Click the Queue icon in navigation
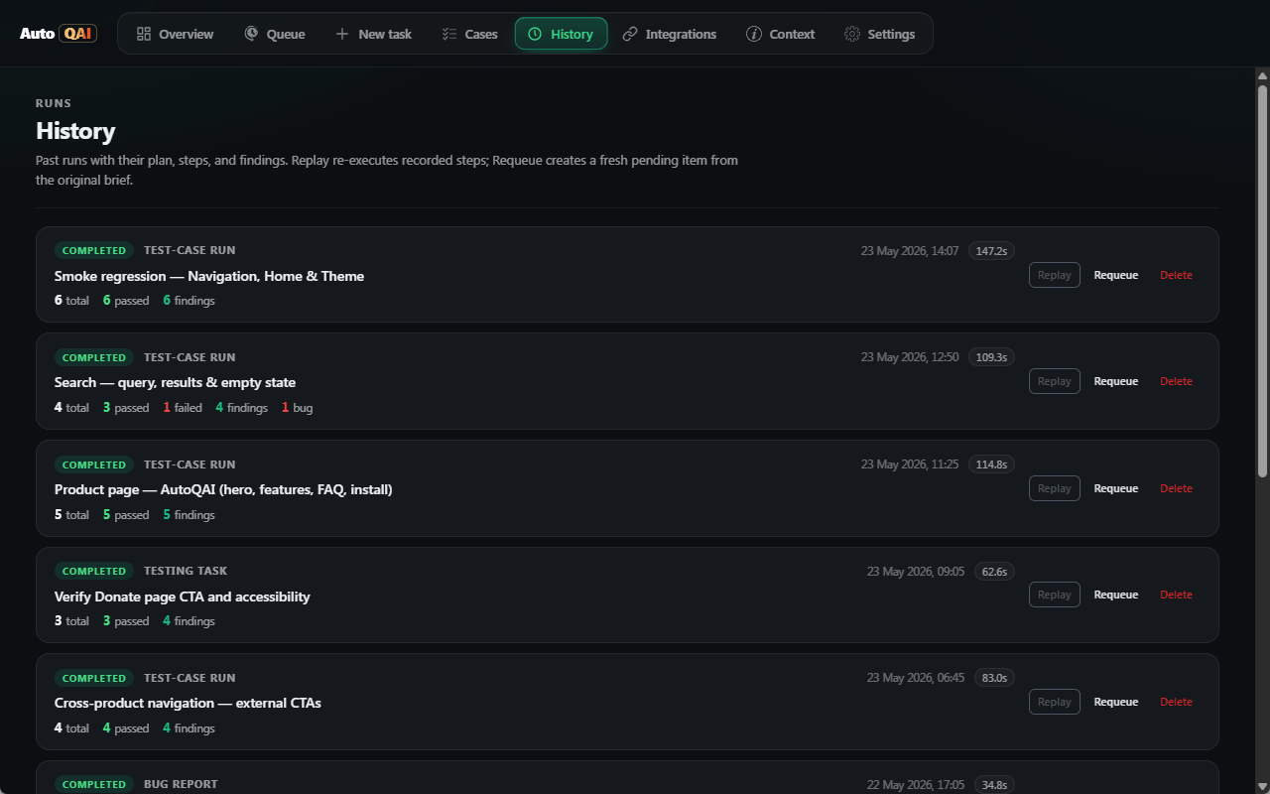This screenshot has width=1270, height=794. coord(252,34)
